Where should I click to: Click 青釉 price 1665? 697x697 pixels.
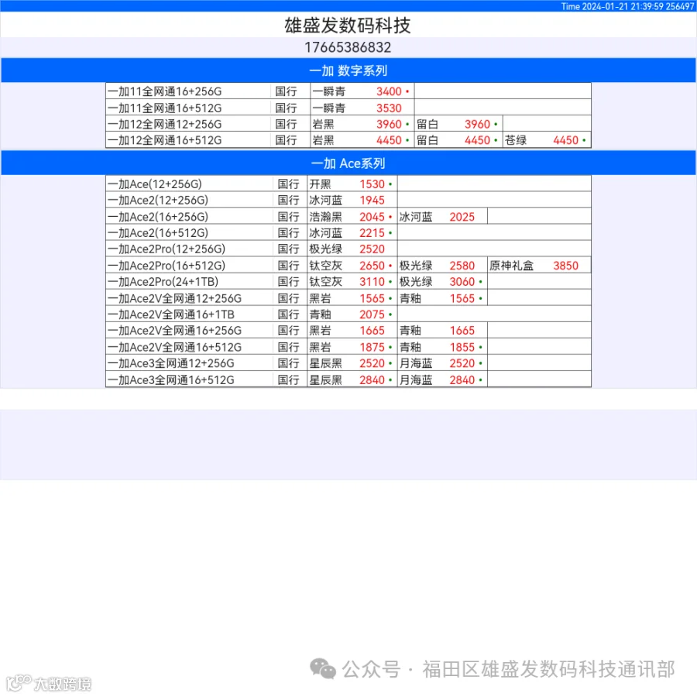pyautogui.click(x=462, y=330)
